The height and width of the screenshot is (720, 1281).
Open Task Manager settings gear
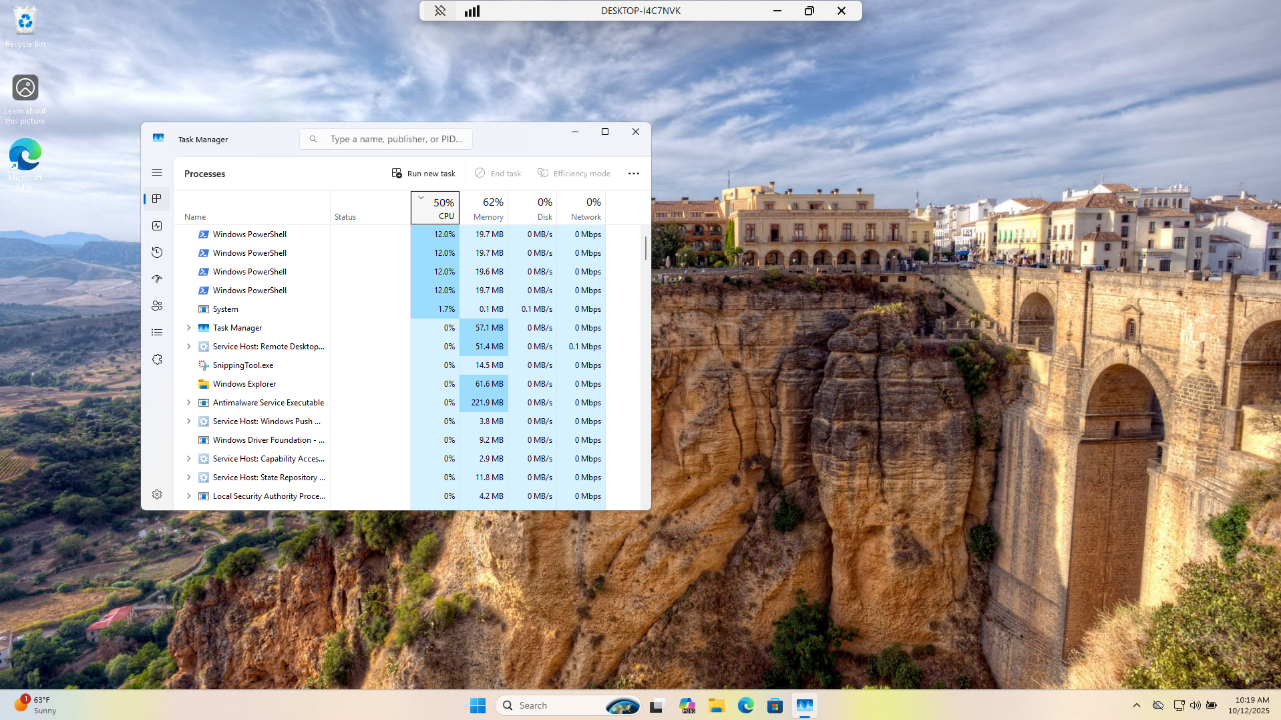(157, 494)
